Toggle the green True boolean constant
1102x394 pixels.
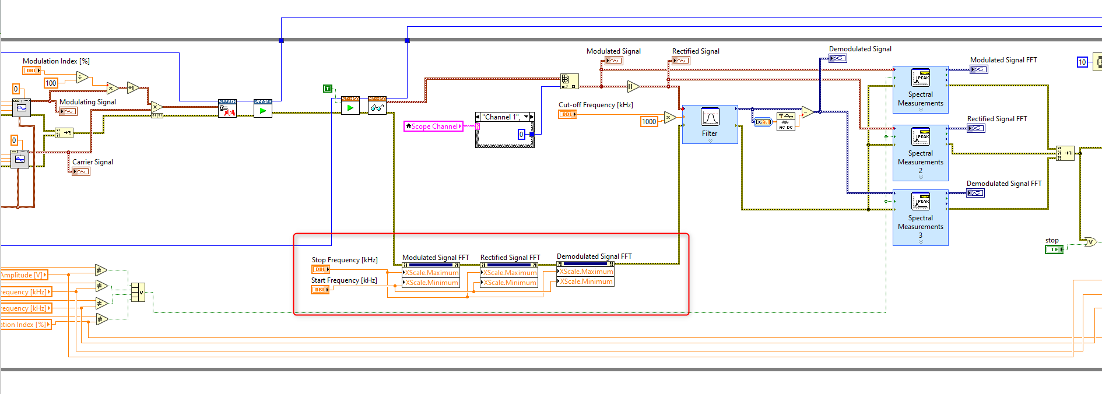tap(328, 89)
